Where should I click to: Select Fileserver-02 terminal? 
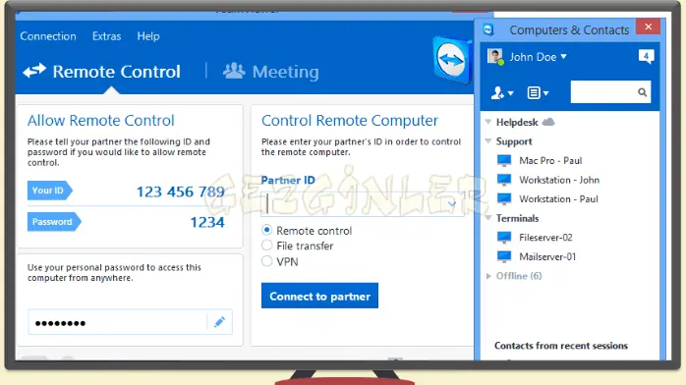[545, 238]
